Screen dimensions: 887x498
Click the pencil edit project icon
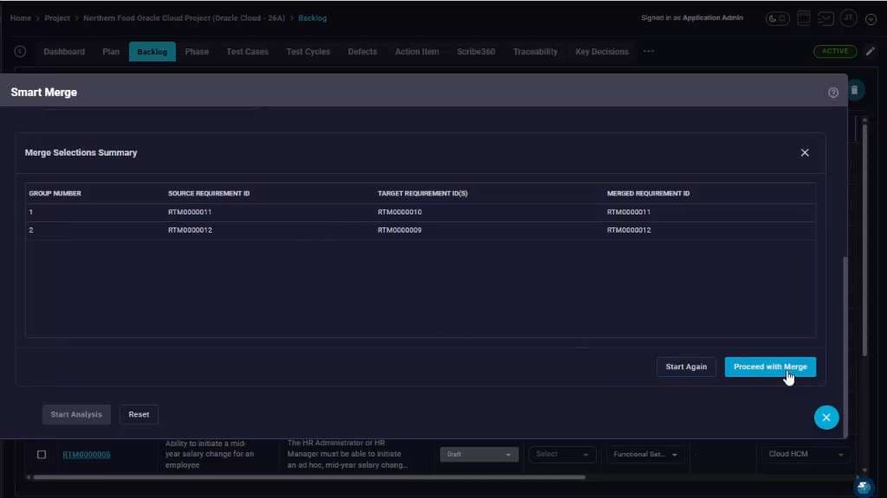pos(870,51)
